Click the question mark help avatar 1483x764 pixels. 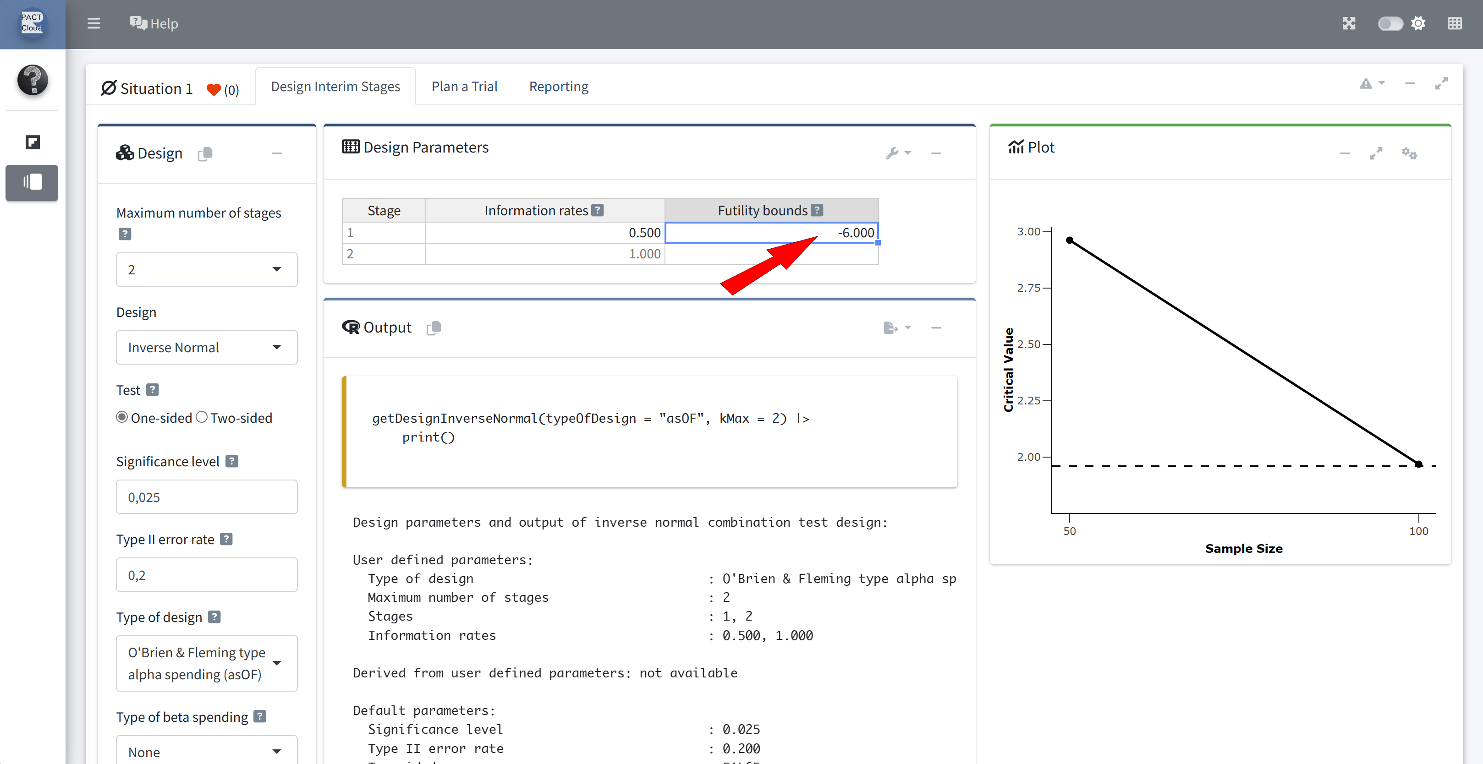(32, 80)
